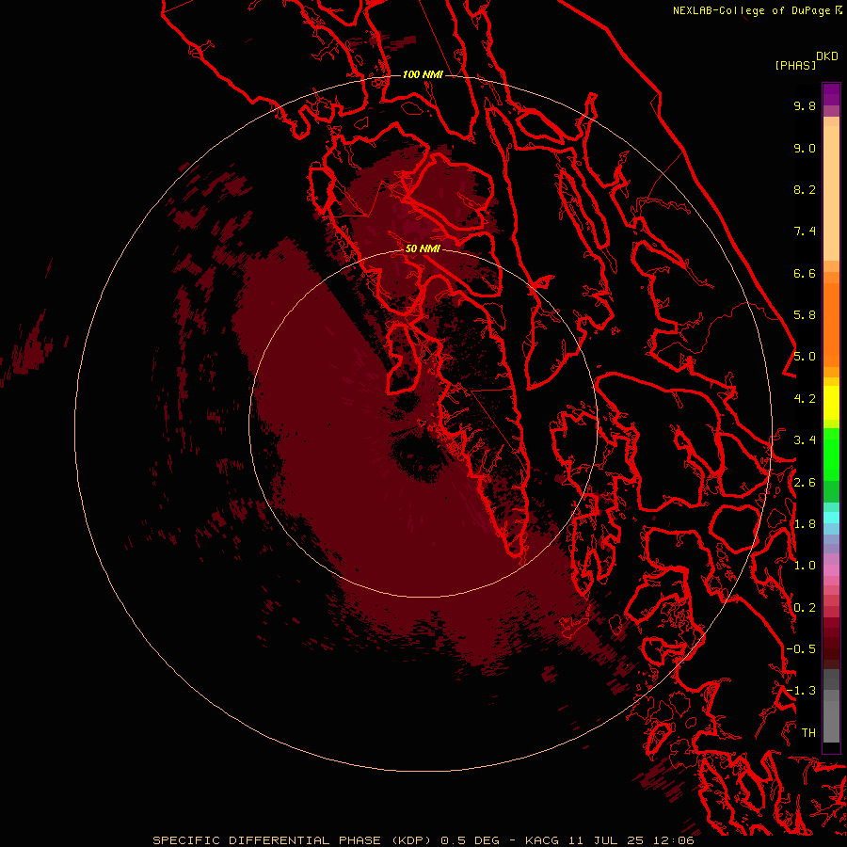Click the -1.3 legend value
This screenshot has height=847, width=847.
click(801, 691)
